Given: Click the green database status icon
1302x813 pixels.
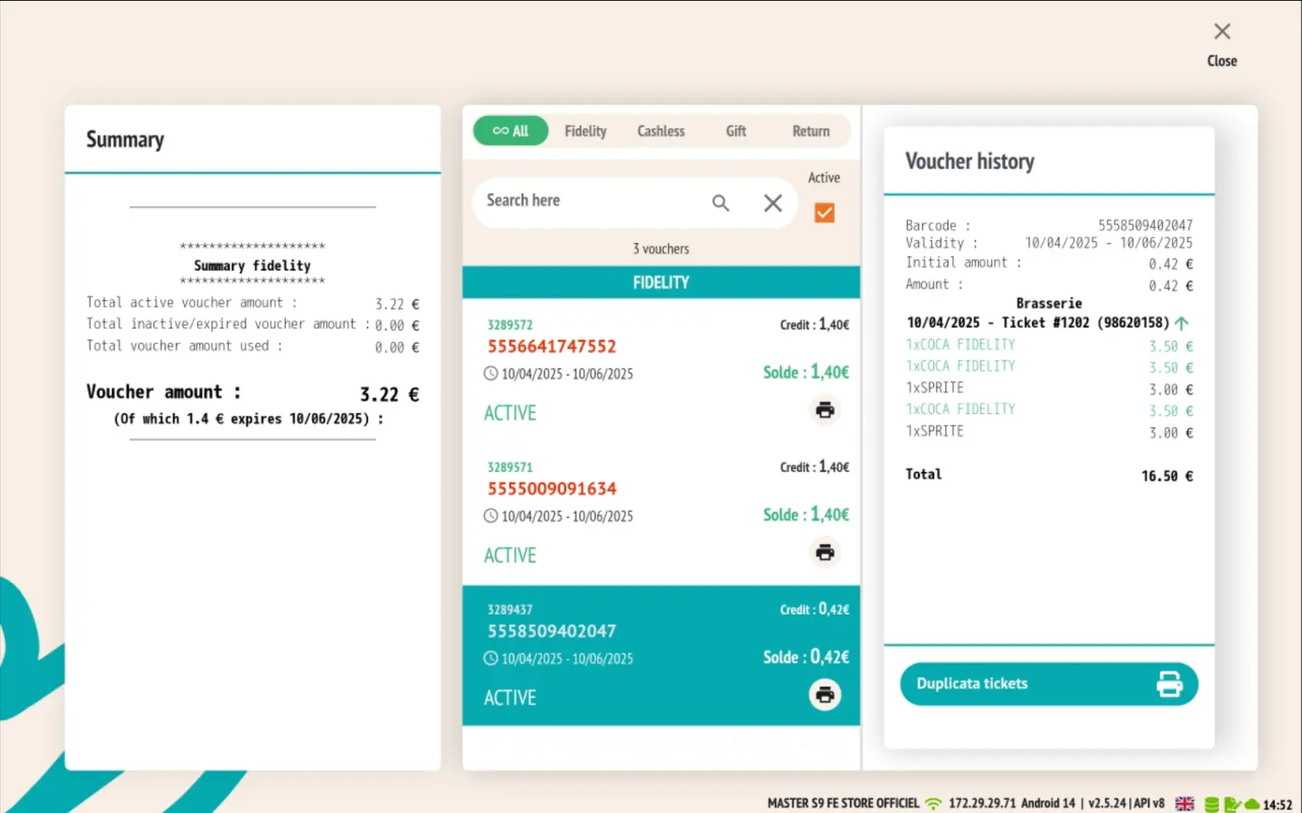Looking at the screenshot, I should 1212,804.
